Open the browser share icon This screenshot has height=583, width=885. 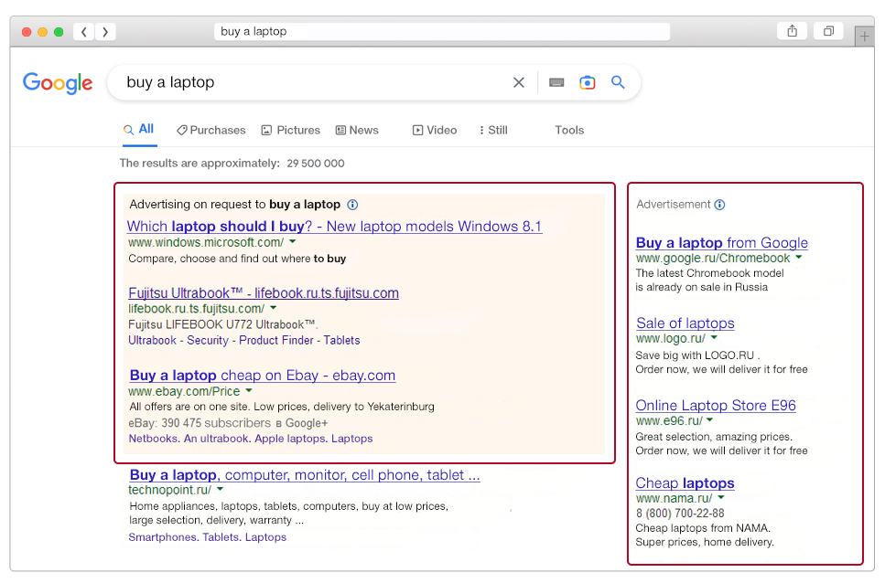point(793,31)
